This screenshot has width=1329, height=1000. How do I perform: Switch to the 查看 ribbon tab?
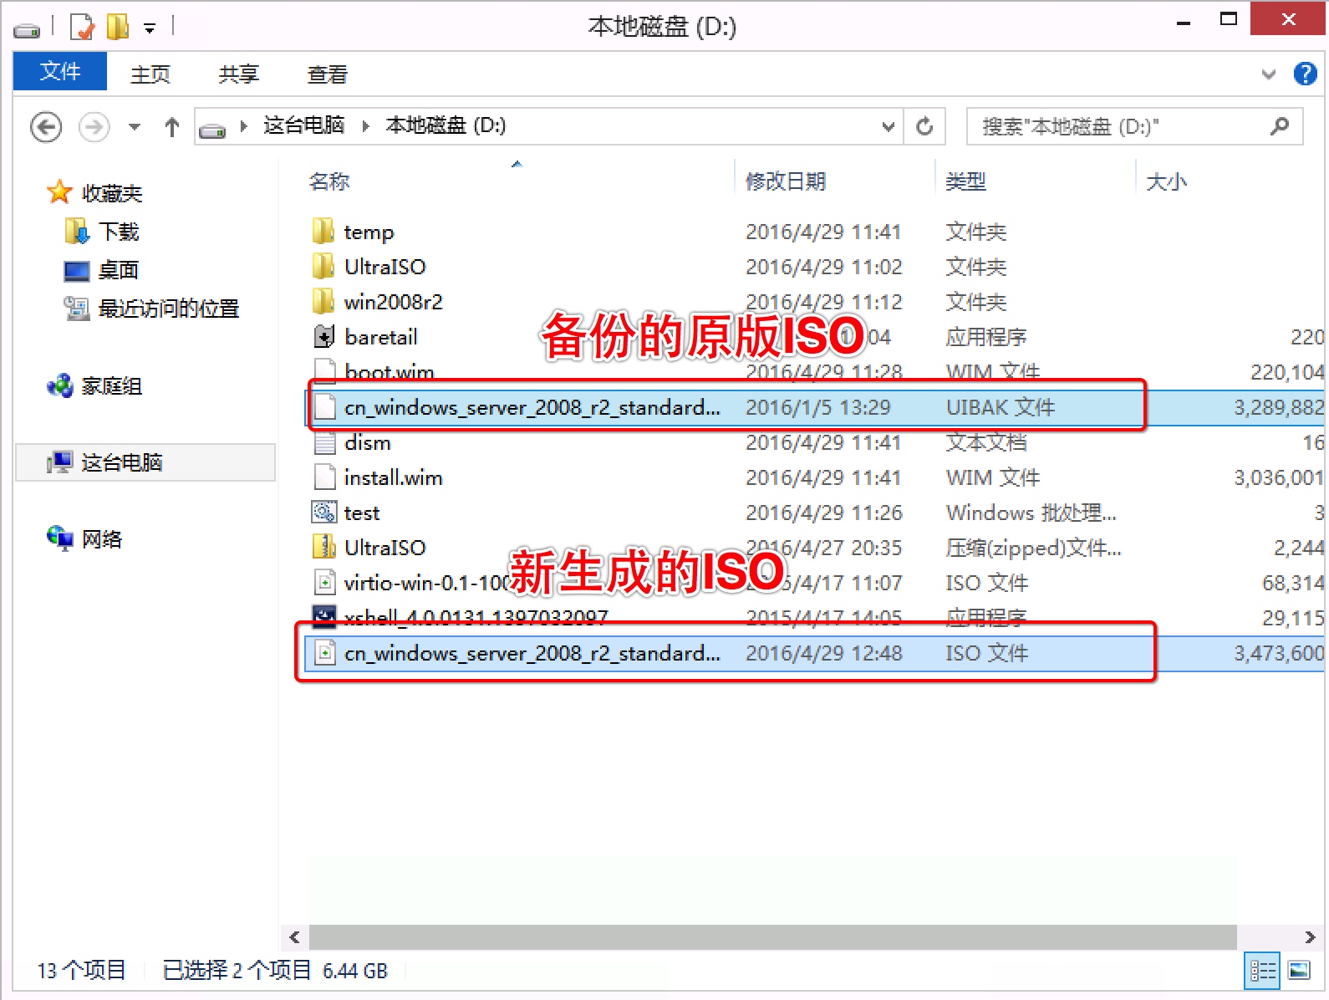pos(328,74)
